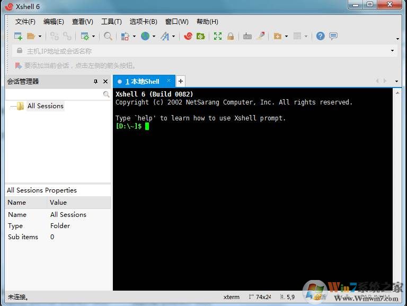The height and width of the screenshot is (306, 407).
Task: Click the bookmark arrow to add session
Action: point(18,66)
